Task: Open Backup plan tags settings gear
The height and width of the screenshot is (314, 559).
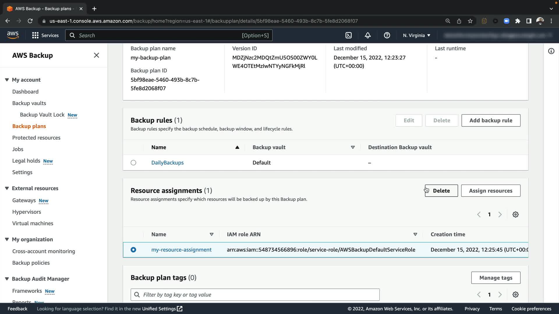Action: point(515,295)
